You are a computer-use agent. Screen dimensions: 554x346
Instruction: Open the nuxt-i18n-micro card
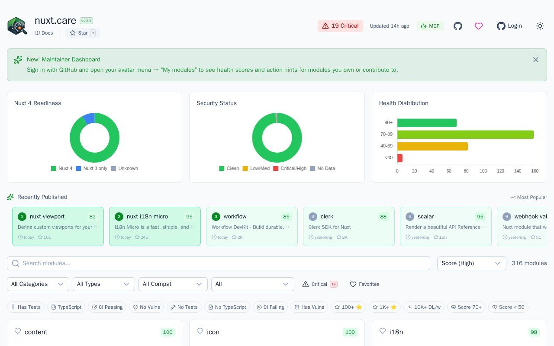155,227
